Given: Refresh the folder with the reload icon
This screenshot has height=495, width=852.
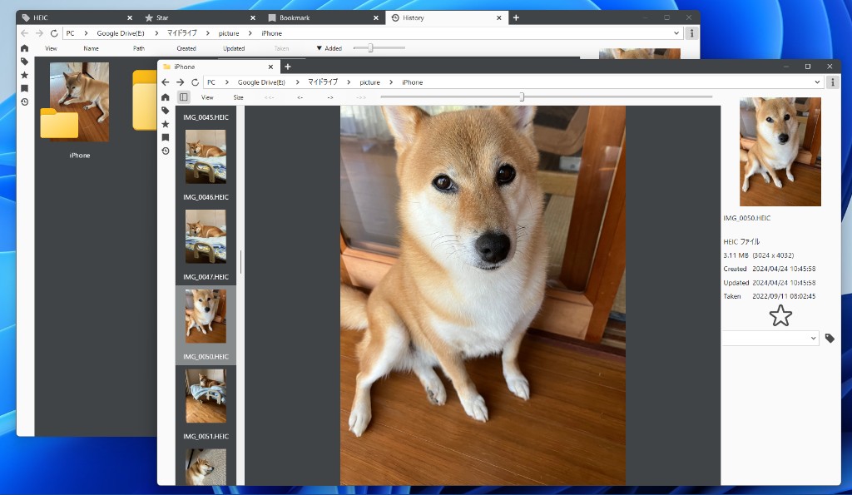Looking at the screenshot, I should click(195, 82).
